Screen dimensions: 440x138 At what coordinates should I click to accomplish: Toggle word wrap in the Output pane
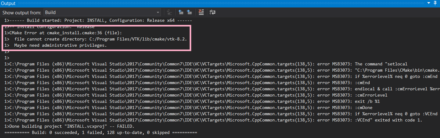point(212,12)
